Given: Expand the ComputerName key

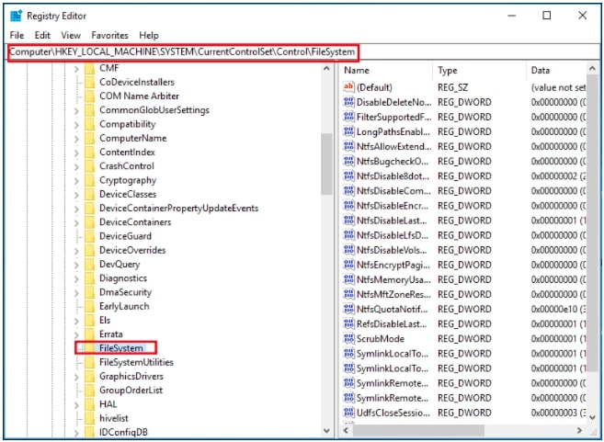Looking at the screenshot, I should point(76,139).
